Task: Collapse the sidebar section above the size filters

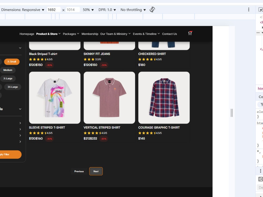Action: [20, 48]
